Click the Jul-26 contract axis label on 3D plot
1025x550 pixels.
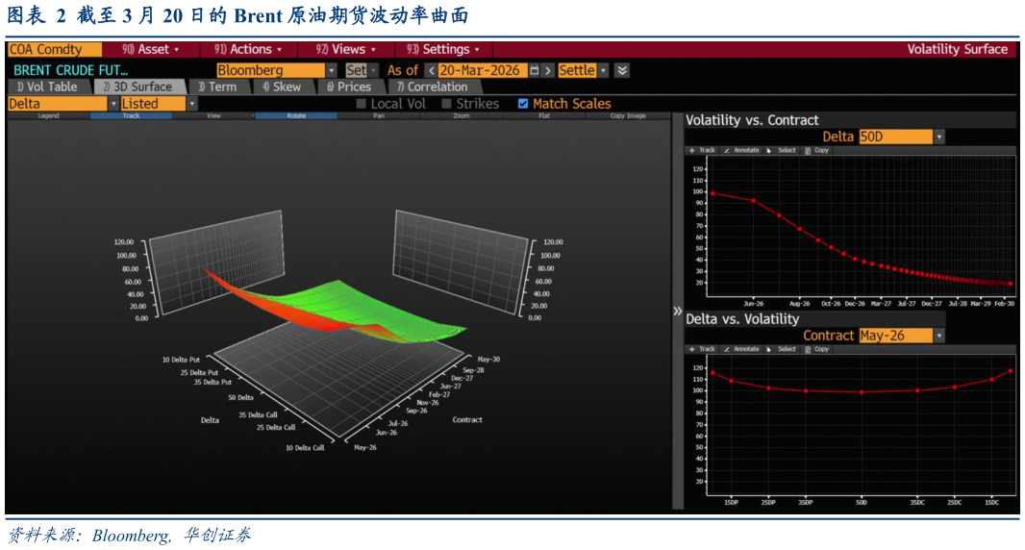(x=398, y=423)
